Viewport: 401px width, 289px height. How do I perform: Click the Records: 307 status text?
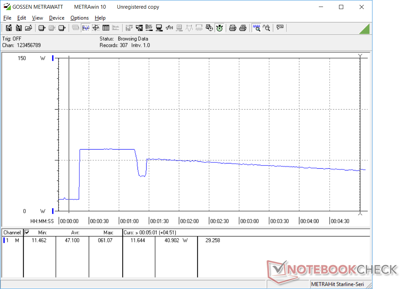(x=113, y=45)
